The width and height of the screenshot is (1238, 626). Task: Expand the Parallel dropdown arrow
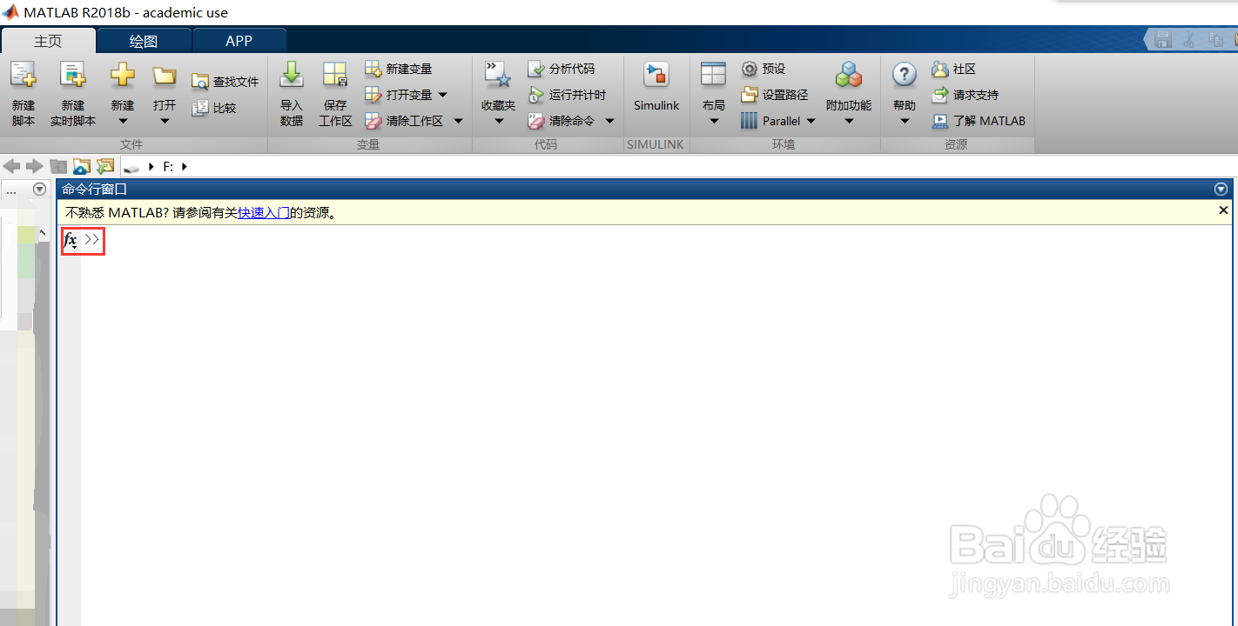click(x=811, y=121)
